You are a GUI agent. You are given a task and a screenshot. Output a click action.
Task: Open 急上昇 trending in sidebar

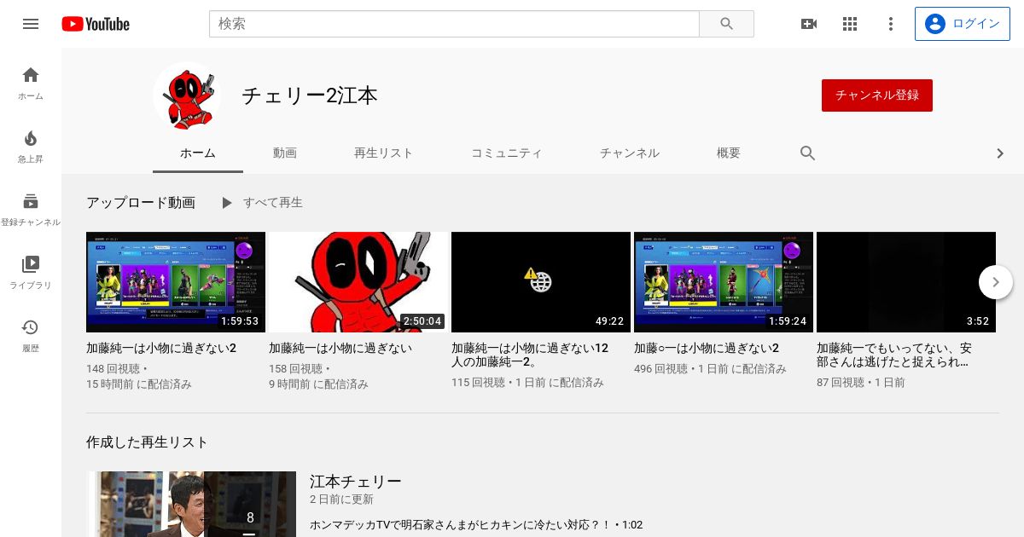(31, 147)
